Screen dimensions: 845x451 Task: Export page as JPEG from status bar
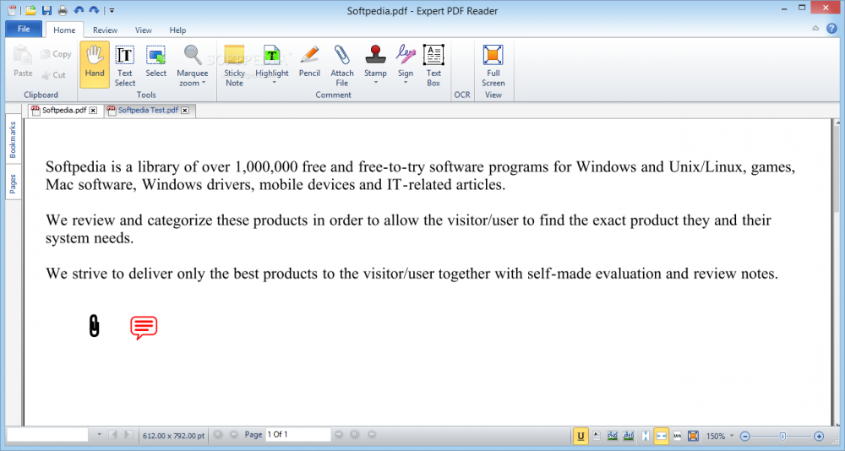[x=629, y=435]
